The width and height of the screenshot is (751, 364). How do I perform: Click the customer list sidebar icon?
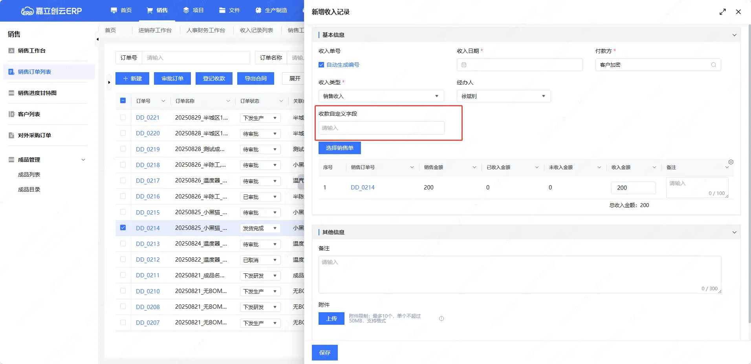[11, 114]
